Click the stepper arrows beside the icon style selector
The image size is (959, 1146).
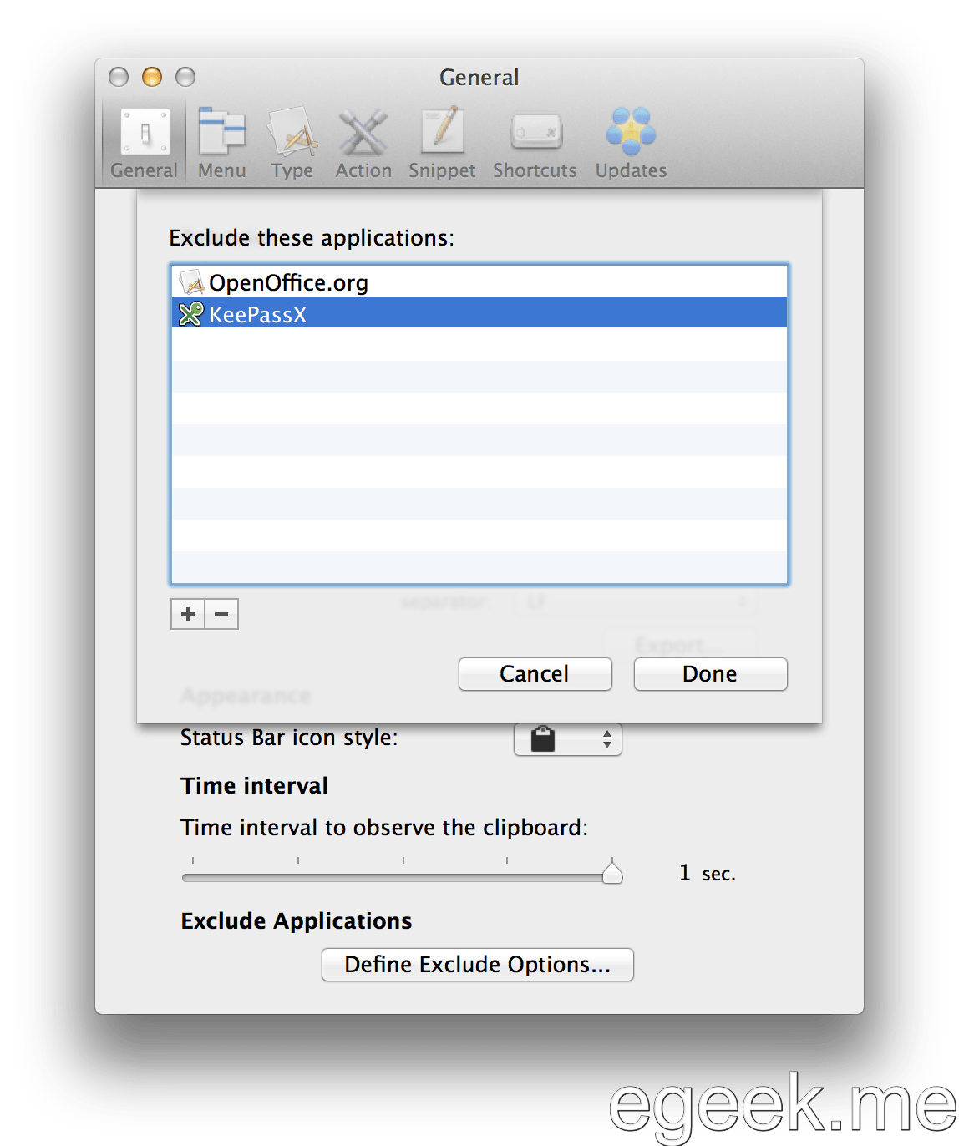pyautogui.click(x=608, y=738)
